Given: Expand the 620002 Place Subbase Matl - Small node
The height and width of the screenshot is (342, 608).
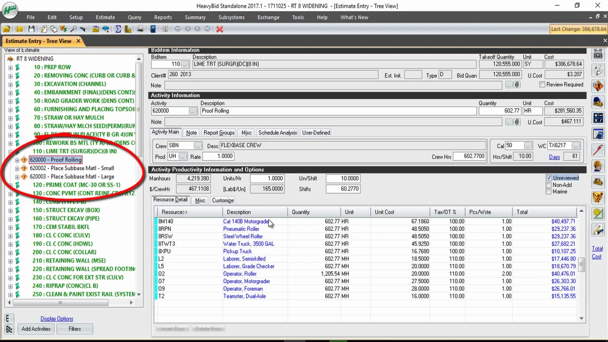Looking at the screenshot, I should pos(17,168).
